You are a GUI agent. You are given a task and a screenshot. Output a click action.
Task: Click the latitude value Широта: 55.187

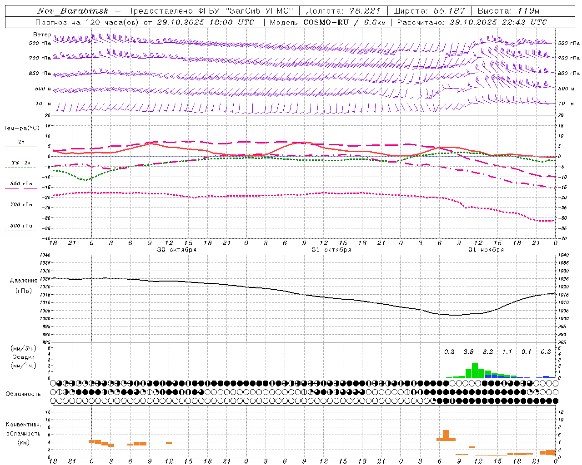pos(429,11)
